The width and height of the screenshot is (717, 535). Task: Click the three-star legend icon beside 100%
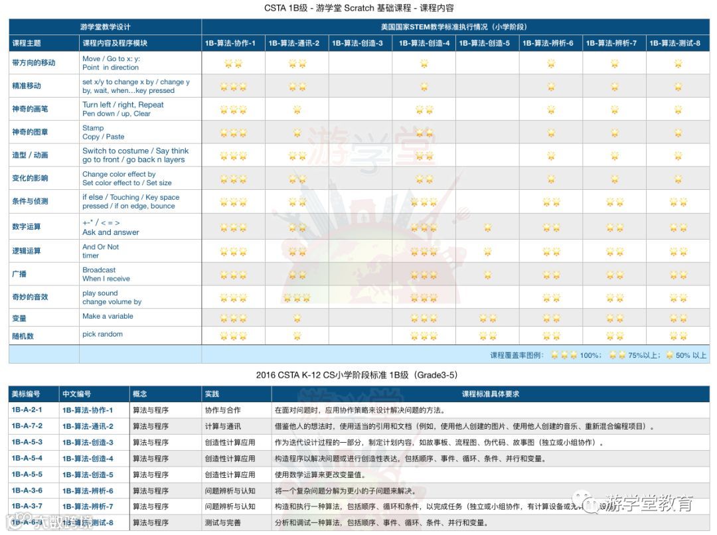point(564,355)
